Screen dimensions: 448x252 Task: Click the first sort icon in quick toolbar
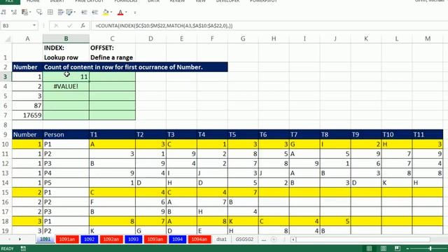[x=3, y=13]
